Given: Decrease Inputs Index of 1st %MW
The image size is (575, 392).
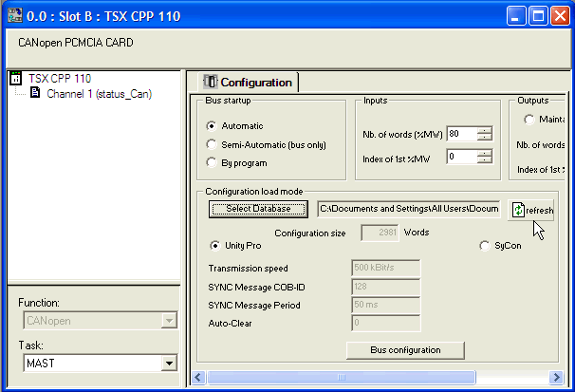Looking at the screenshot, I should click(485, 160).
